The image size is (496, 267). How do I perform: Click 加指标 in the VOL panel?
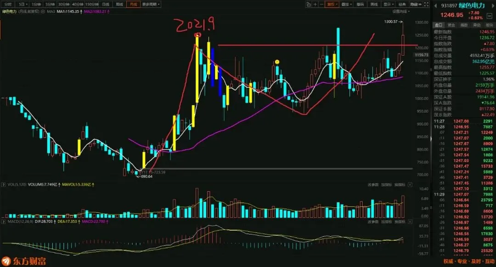[x=387, y=184]
